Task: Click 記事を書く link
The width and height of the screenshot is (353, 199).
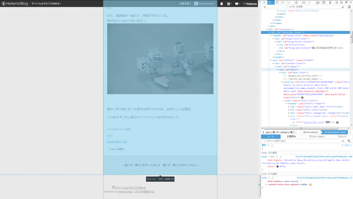Action: 185,4
